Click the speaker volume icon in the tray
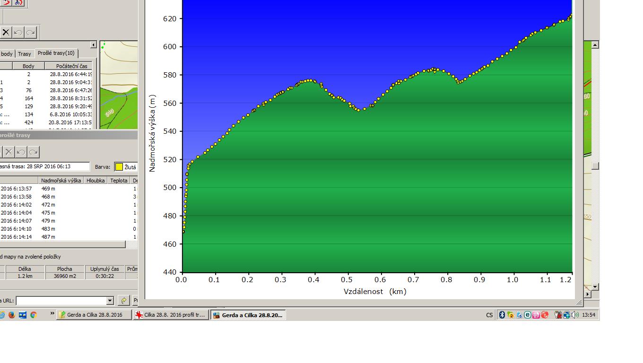The image size is (643, 363). click(574, 315)
